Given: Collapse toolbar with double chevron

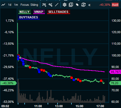Looking at the screenshot, I should (x=90, y=5).
